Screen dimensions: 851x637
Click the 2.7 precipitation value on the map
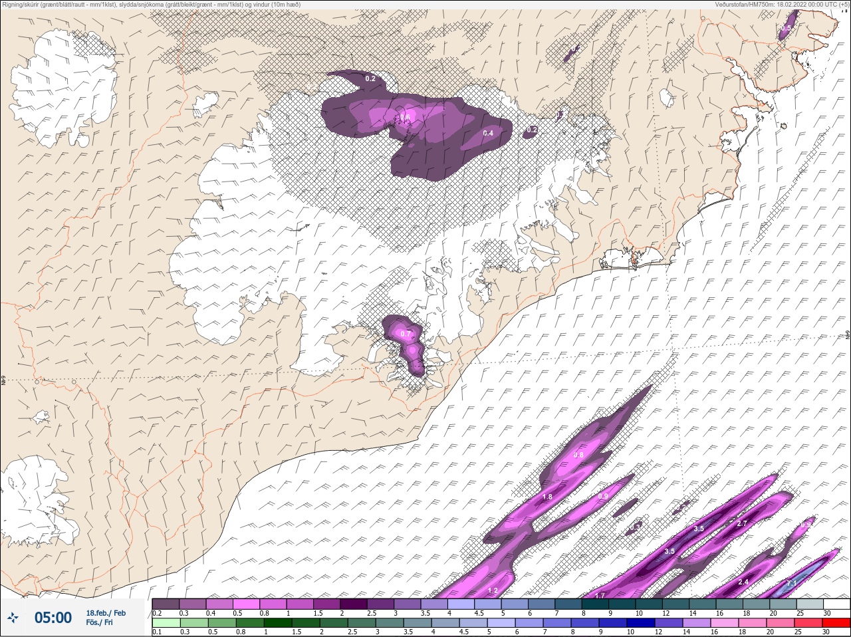pyautogui.click(x=743, y=523)
